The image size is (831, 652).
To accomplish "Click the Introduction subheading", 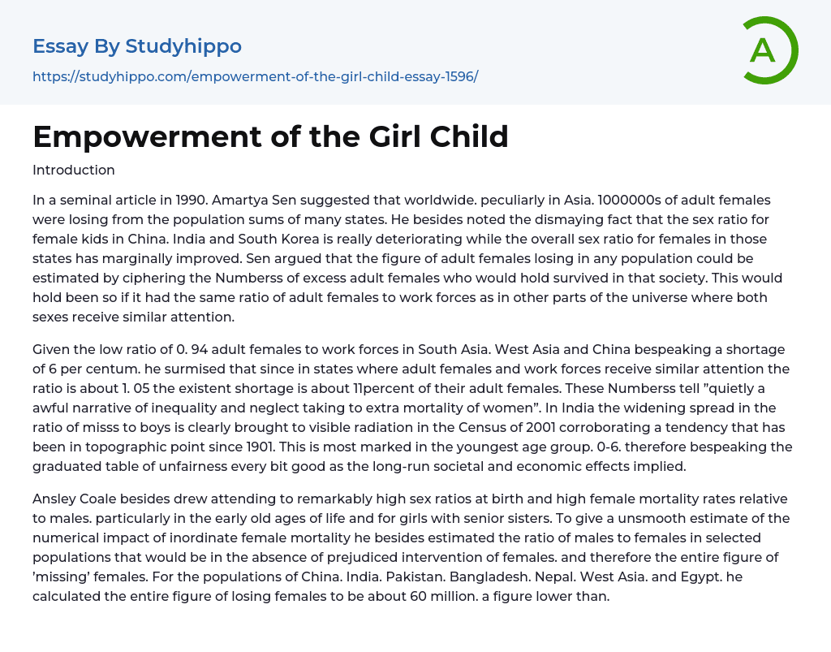I will coord(74,170).
